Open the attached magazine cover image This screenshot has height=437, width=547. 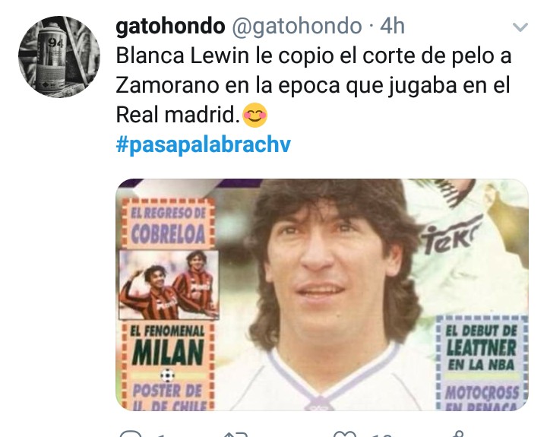[x=322, y=295]
